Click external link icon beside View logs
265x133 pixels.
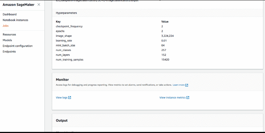(x=70, y=98)
